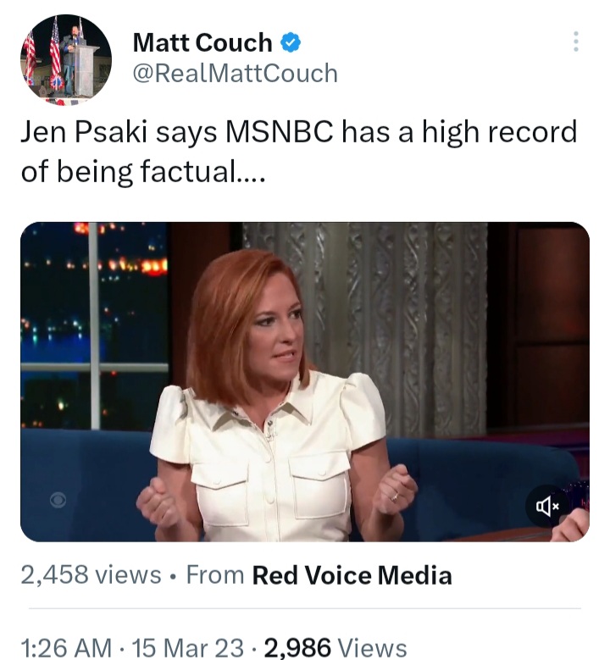610x660 pixels.
Task: Play the Jen Psaki video clip
Action: [x=305, y=382]
